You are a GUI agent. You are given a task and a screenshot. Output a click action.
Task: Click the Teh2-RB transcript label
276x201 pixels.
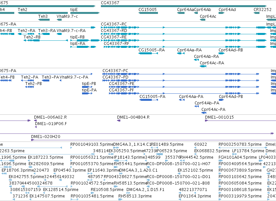click(32, 37)
